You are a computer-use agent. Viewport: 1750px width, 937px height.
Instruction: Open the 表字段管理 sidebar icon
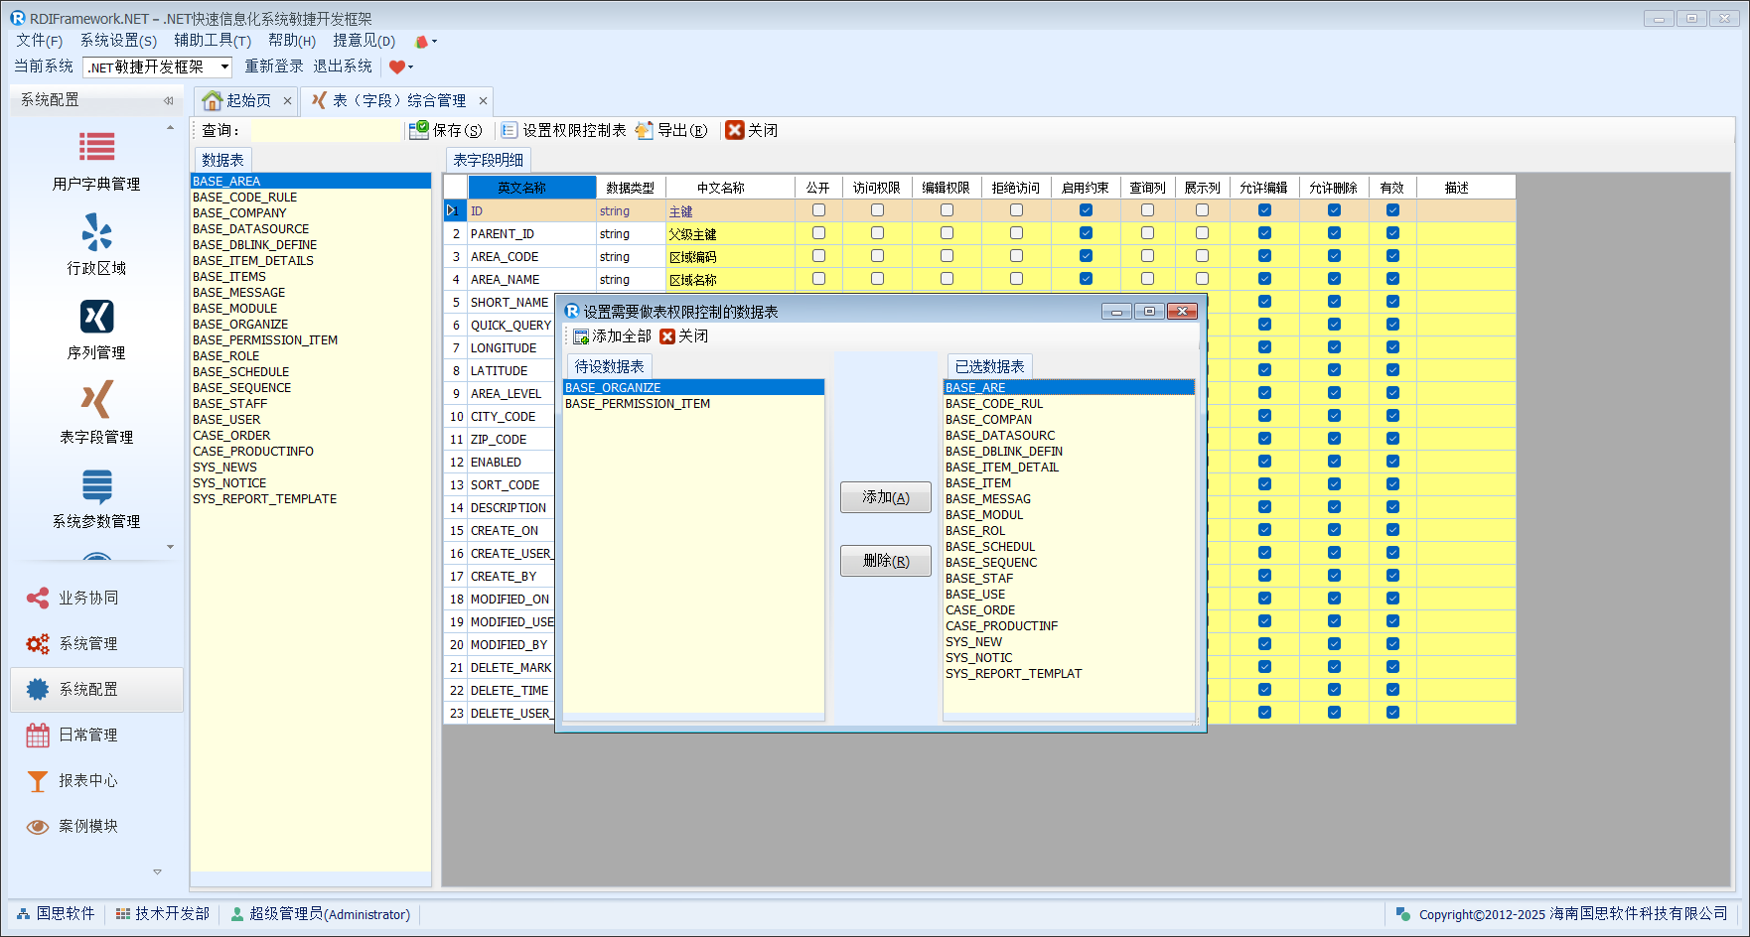point(96,400)
